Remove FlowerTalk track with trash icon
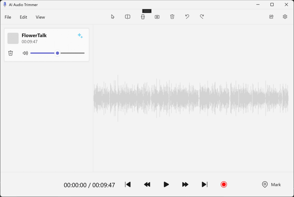Screen dimensions: 294x197 pyautogui.click(x=11, y=53)
